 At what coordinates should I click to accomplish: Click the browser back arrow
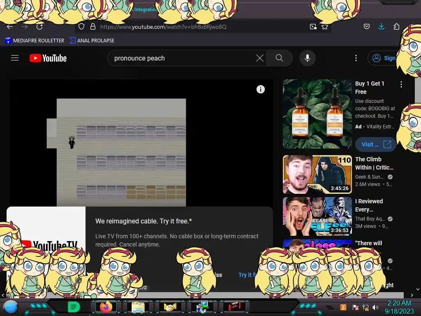[10, 27]
